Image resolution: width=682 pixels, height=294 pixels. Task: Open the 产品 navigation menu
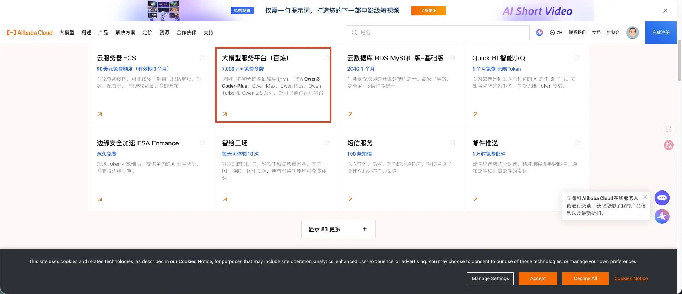[x=103, y=33]
